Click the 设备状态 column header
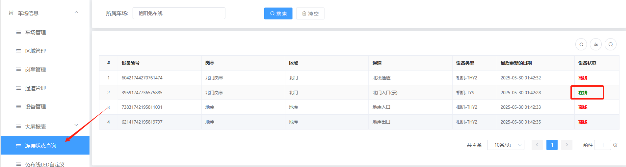The image size is (626, 167). (587, 63)
